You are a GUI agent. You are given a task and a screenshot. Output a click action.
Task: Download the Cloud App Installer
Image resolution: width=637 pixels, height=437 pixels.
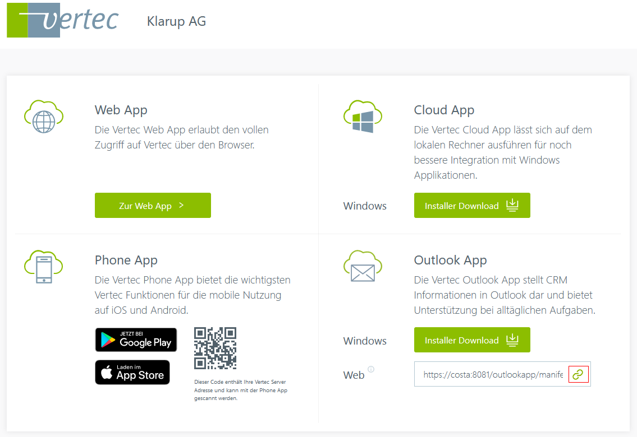point(472,206)
